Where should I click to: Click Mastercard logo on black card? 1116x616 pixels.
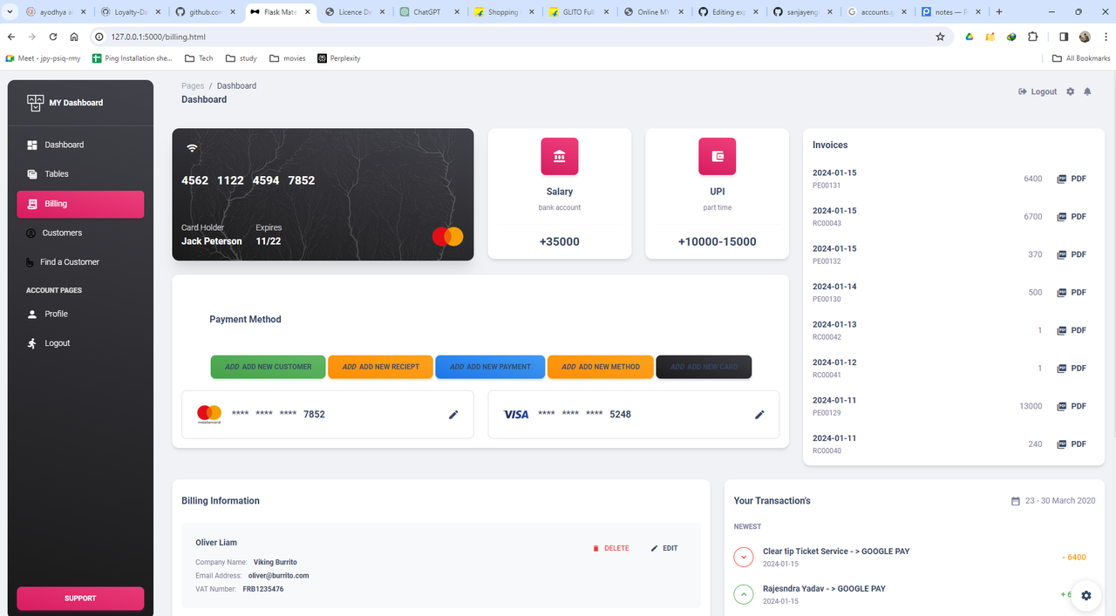447,236
